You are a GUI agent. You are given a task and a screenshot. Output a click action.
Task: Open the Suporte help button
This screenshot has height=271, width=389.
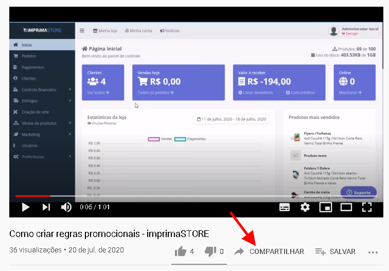coord(359,193)
